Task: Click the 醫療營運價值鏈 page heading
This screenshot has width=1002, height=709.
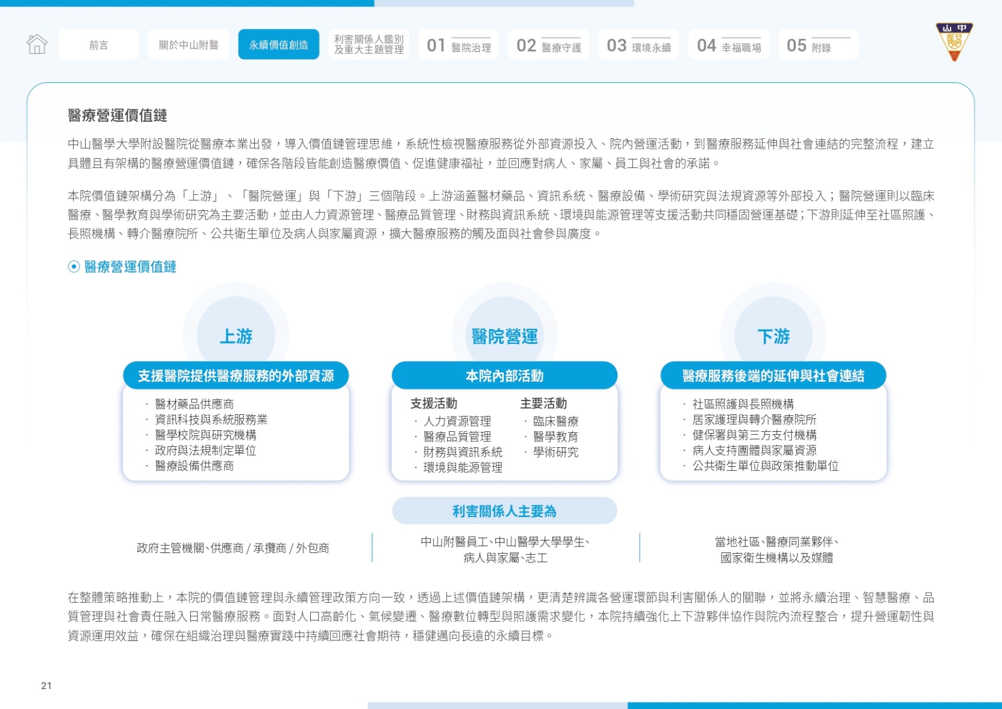Action: pos(118,115)
